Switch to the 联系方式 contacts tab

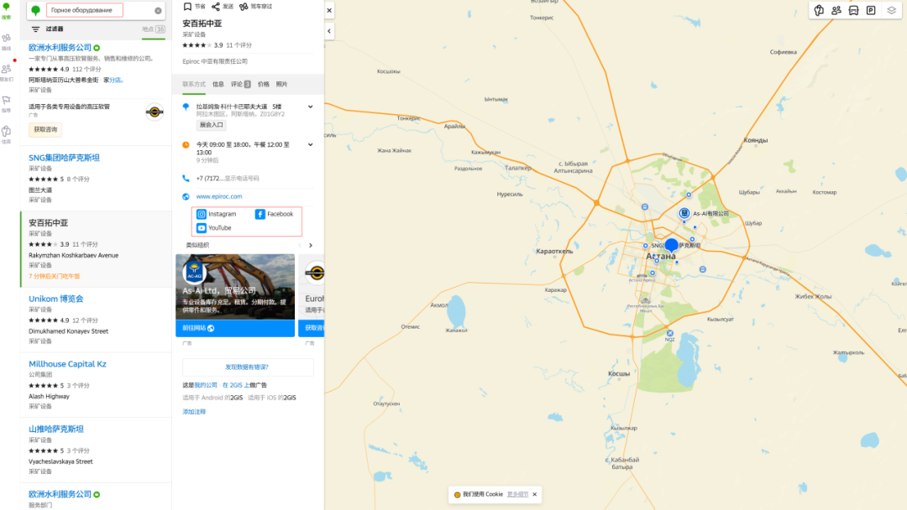tap(194, 85)
